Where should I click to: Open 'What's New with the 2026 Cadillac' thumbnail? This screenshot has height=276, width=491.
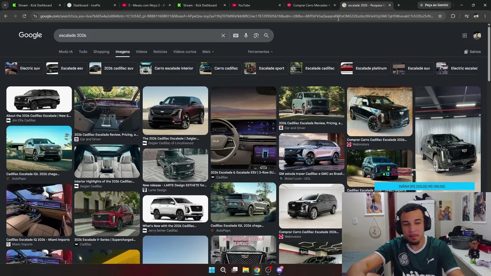click(175, 209)
